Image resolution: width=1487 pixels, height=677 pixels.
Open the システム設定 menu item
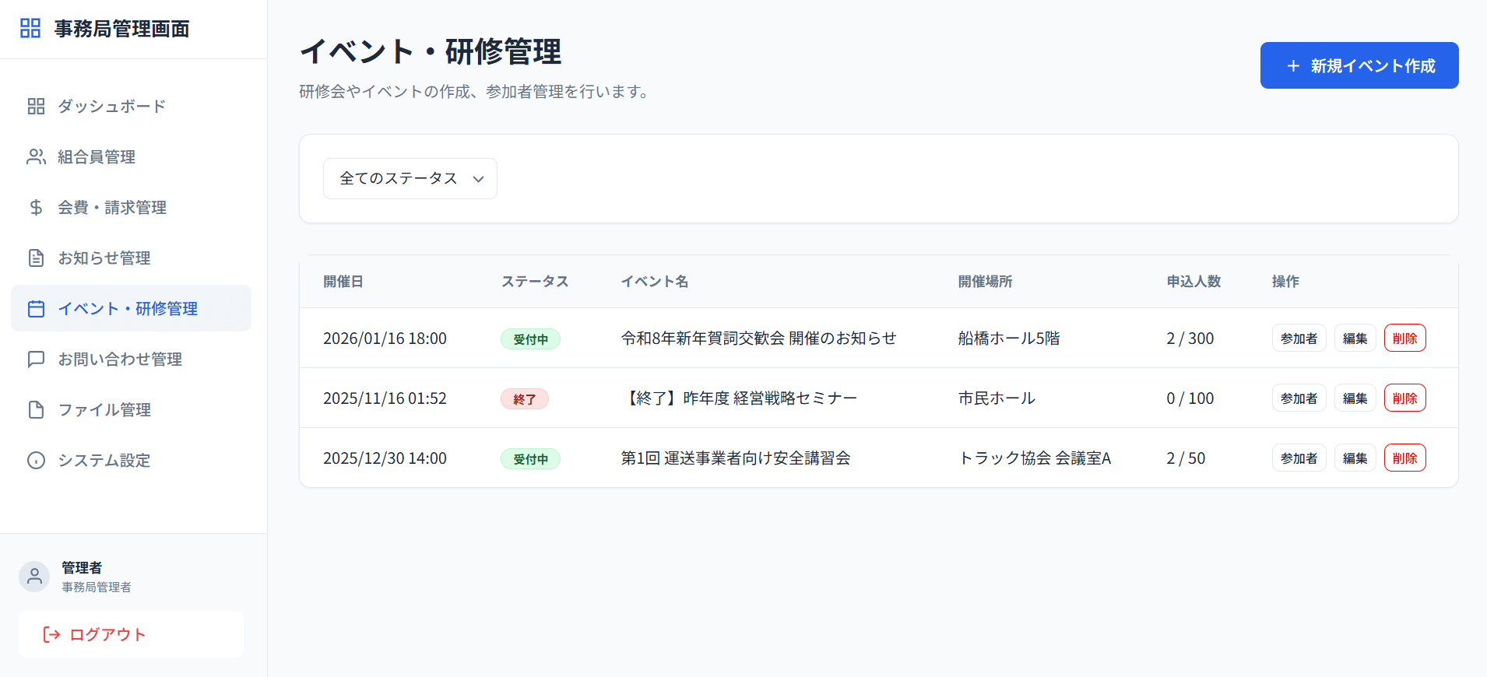(104, 461)
